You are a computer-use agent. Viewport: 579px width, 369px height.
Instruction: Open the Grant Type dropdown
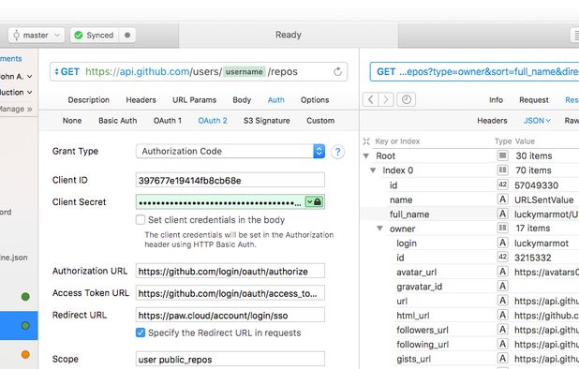click(230, 152)
